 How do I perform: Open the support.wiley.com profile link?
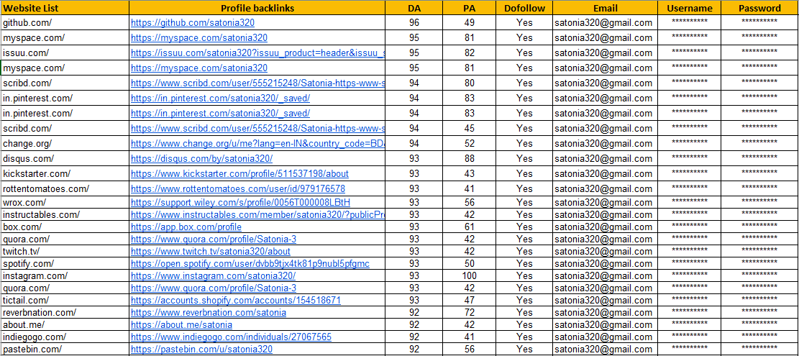coord(240,203)
